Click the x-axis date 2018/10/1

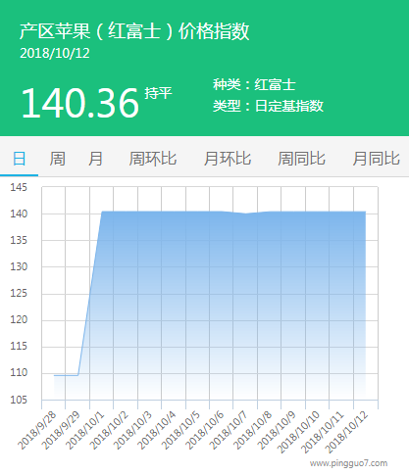pos(85,431)
